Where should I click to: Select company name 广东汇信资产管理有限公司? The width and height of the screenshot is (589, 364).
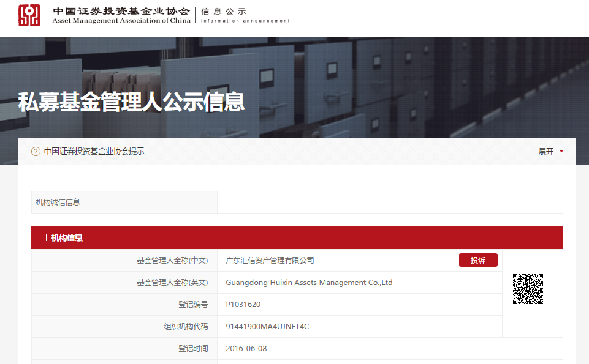pyautogui.click(x=270, y=261)
